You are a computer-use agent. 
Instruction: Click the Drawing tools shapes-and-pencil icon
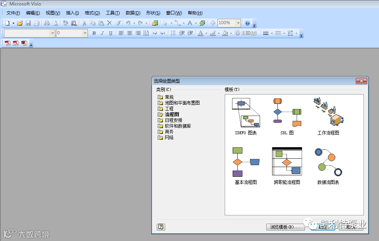click(x=202, y=23)
